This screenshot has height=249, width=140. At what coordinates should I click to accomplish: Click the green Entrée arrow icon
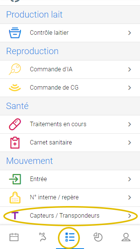point(15,179)
